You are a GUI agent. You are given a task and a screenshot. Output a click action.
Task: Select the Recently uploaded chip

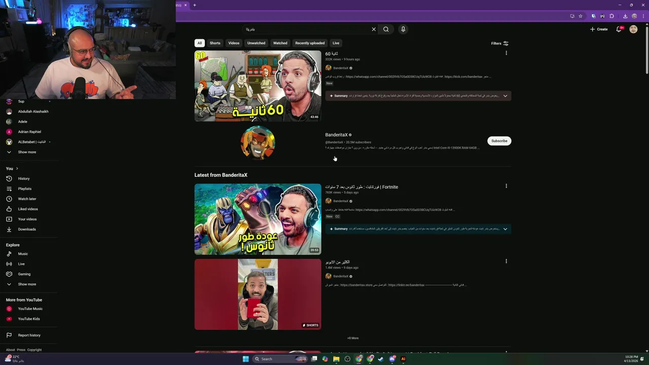click(x=310, y=43)
